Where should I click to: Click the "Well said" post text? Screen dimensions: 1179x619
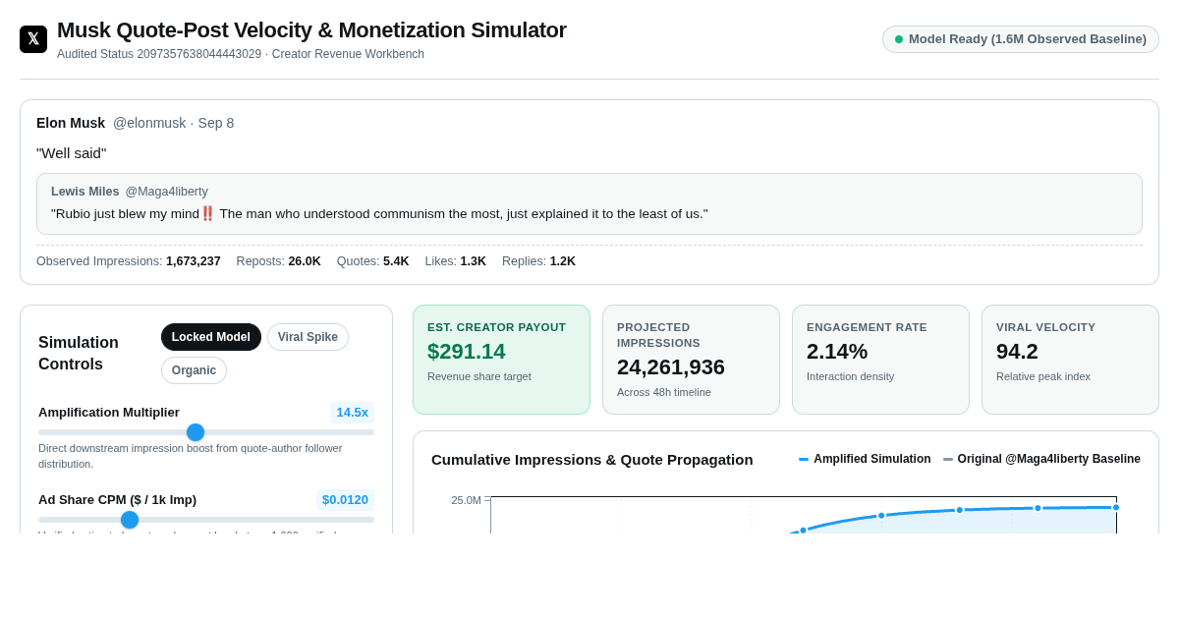71,153
